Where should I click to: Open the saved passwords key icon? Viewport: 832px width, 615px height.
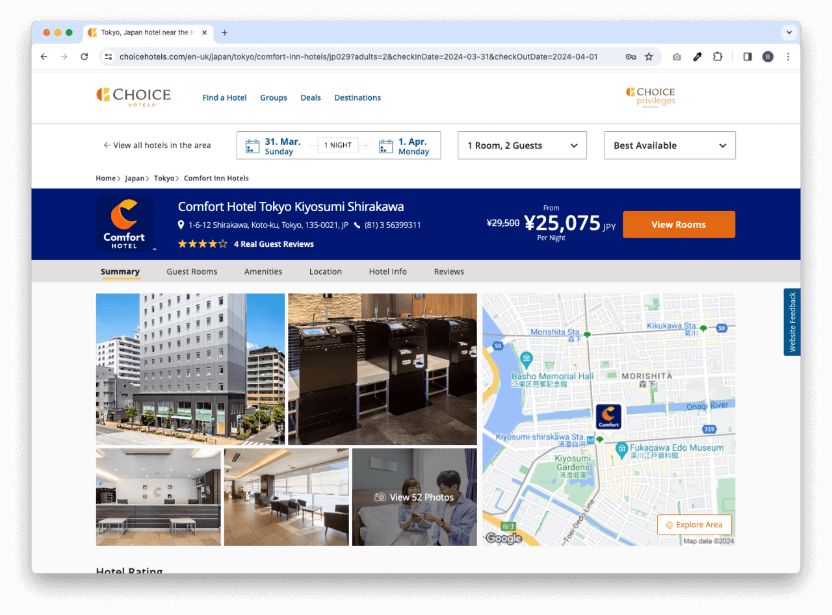pyautogui.click(x=630, y=56)
